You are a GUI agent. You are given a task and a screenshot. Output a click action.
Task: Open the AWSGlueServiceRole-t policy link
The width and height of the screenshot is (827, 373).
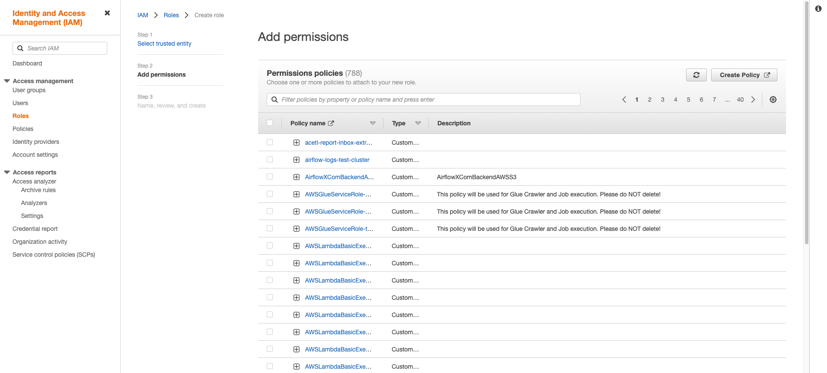tap(339, 229)
